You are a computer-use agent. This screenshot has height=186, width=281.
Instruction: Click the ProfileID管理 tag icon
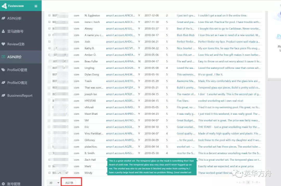pos(3,70)
